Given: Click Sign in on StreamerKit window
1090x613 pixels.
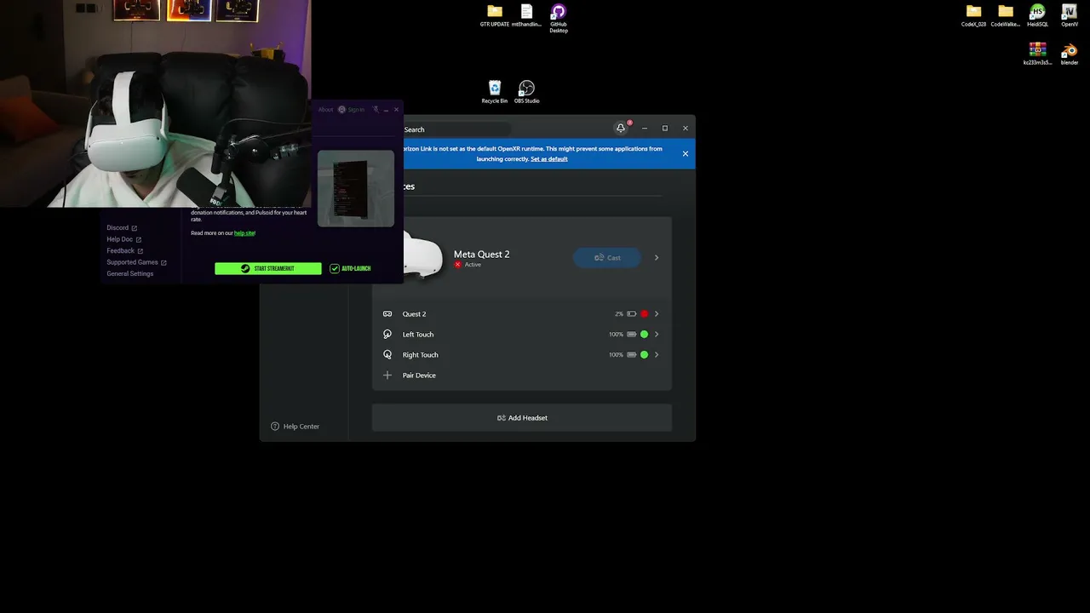Looking at the screenshot, I should coord(356,110).
